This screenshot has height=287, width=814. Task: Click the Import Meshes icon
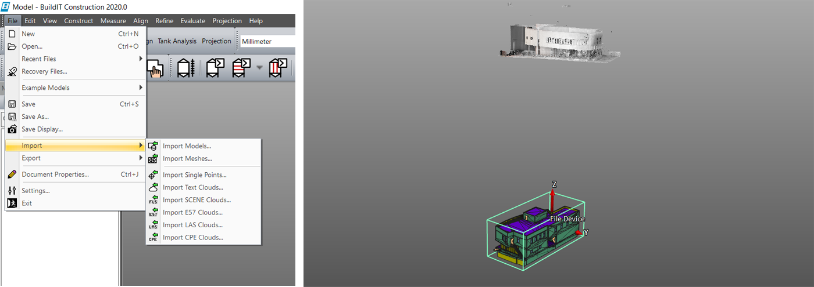click(153, 159)
